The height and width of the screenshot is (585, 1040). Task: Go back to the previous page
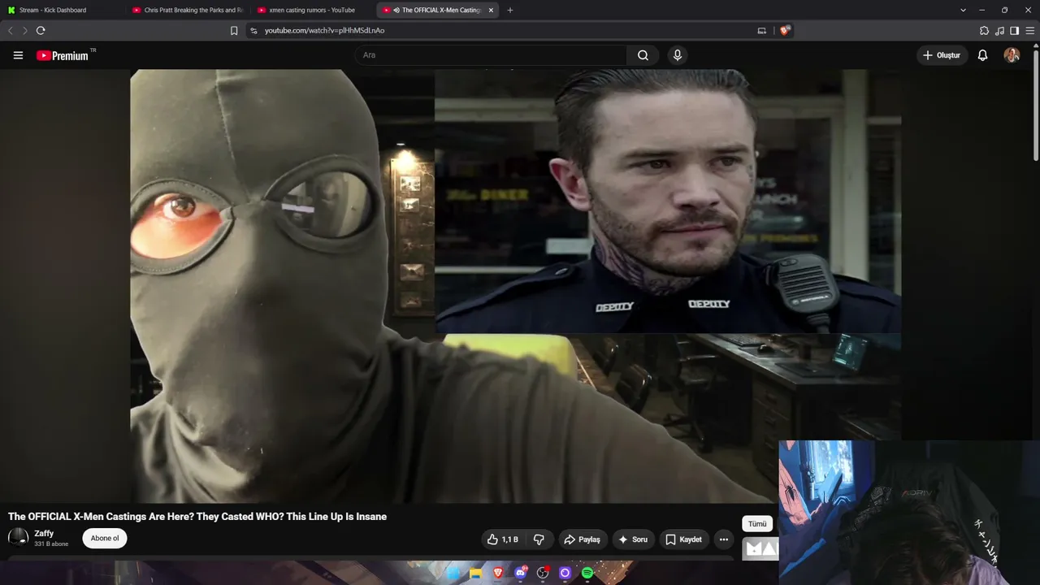11,31
